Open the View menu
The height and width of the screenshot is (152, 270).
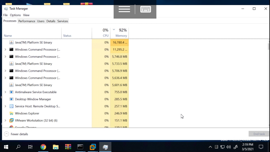(26, 15)
